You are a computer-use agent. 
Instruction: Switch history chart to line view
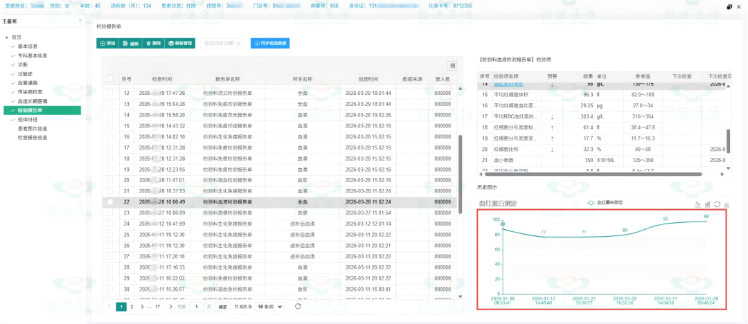tap(698, 204)
